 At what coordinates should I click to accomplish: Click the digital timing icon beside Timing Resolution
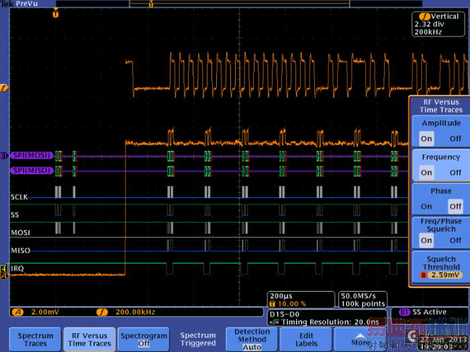click(x=274, y=322)
